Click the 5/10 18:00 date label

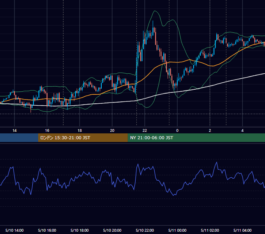79,230
